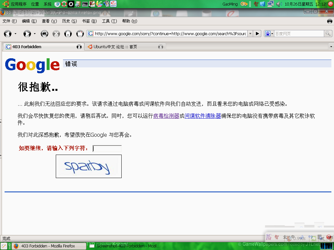Focus the CAPTCHA character input field
The width and height of the screenshot is (334, 250).
107,148
